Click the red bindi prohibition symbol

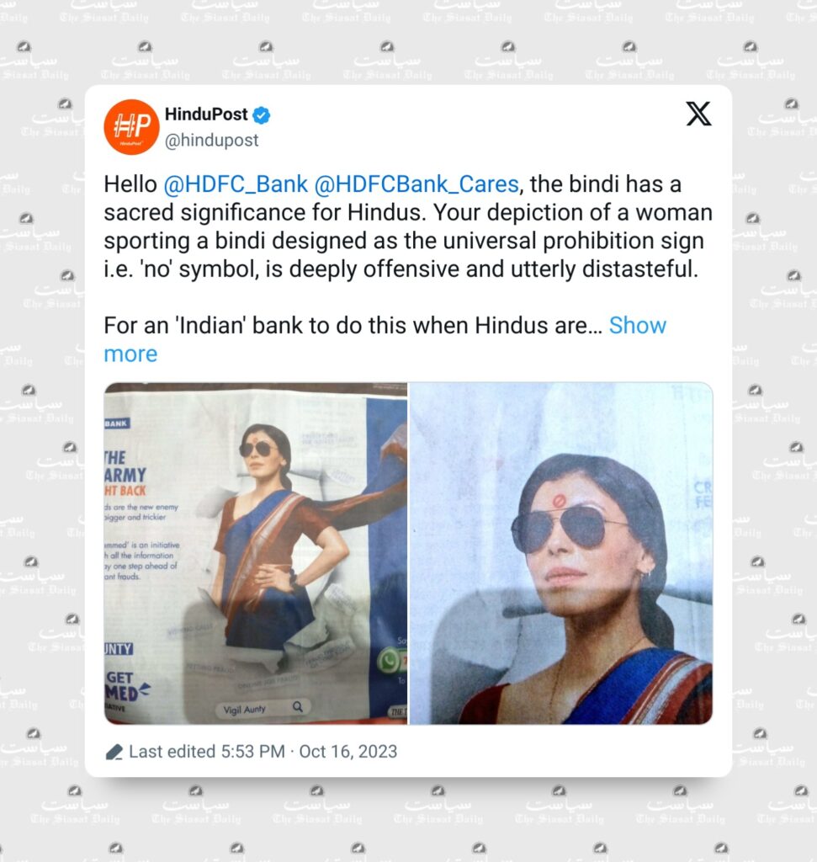click(x=557, y=501)
